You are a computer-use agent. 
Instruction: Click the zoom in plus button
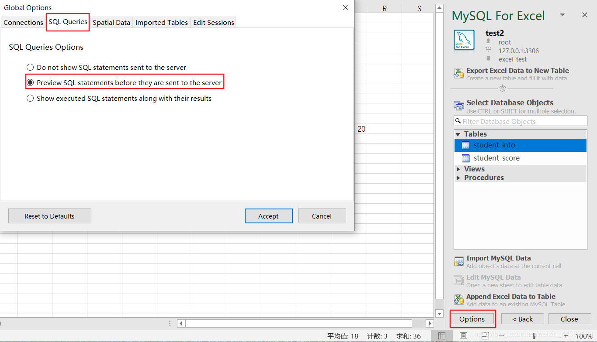566,336
